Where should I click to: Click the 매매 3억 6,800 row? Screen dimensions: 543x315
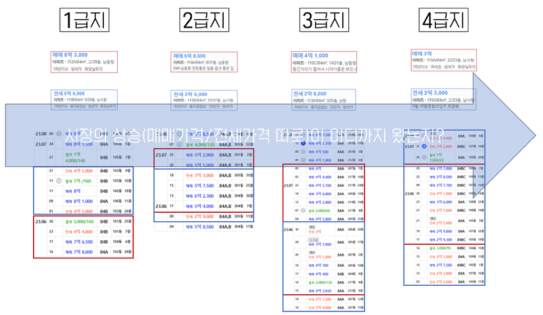coord(324,194)
